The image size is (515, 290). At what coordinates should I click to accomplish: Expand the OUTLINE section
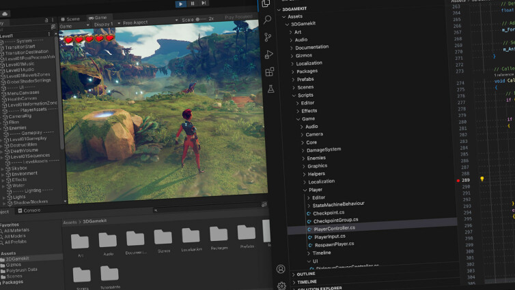pos(294,274)
